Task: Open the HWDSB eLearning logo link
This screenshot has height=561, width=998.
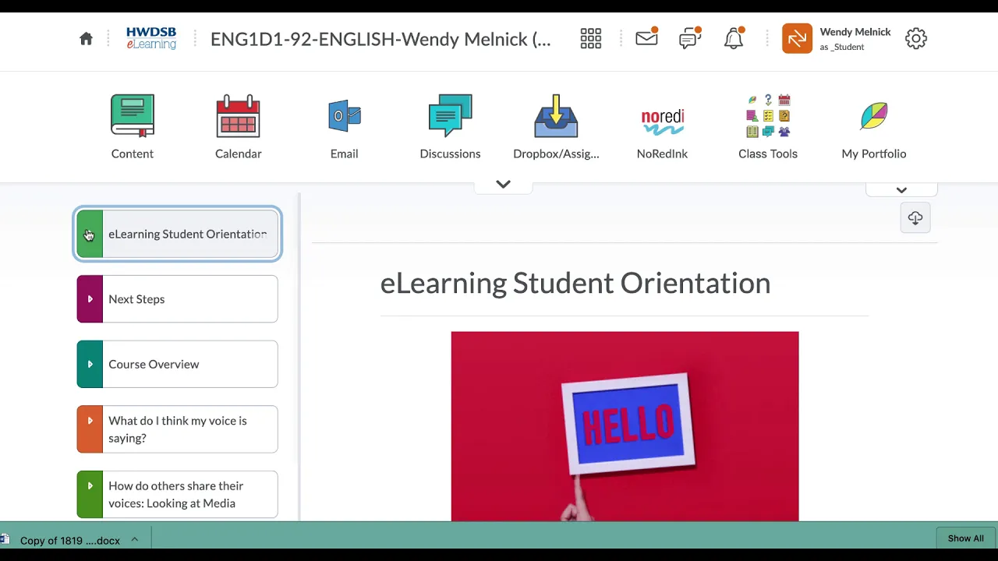Action: coord(151,38)
